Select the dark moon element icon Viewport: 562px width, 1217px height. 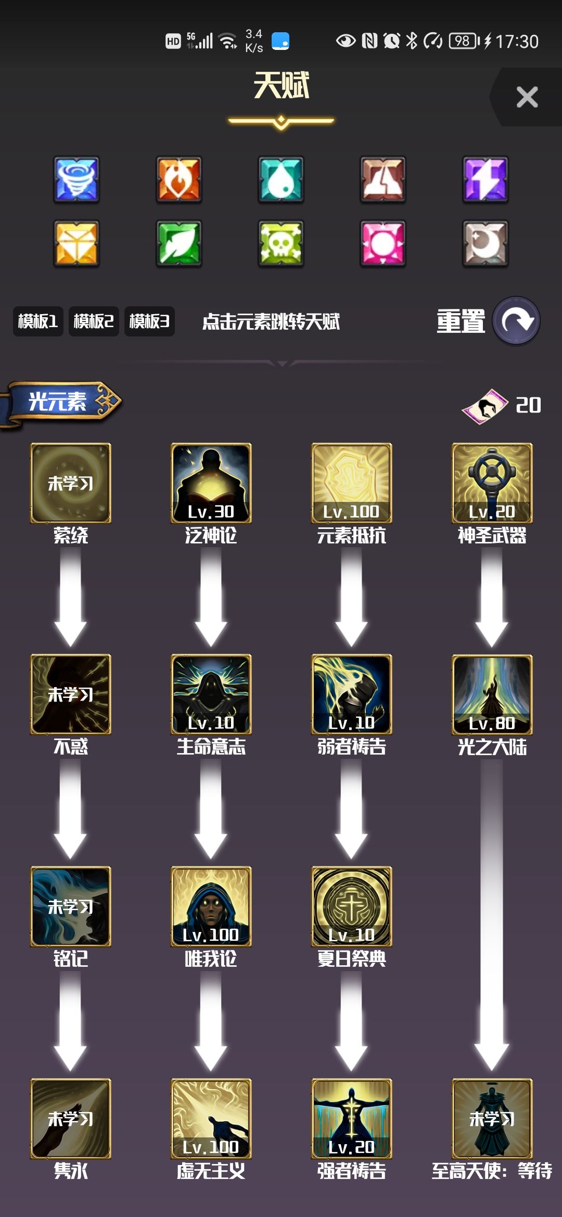coord(486,243)
